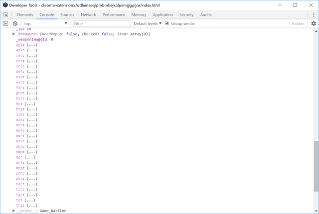
Task: Maximize the Developer Tools window
Action: tap(295, 5)
